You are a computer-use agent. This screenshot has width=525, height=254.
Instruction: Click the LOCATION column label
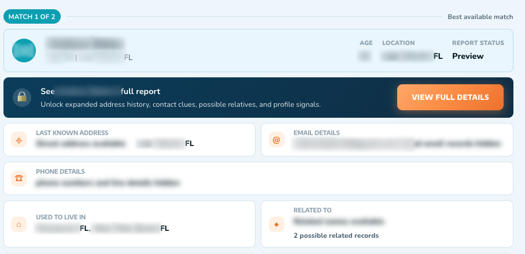point(398,43)
